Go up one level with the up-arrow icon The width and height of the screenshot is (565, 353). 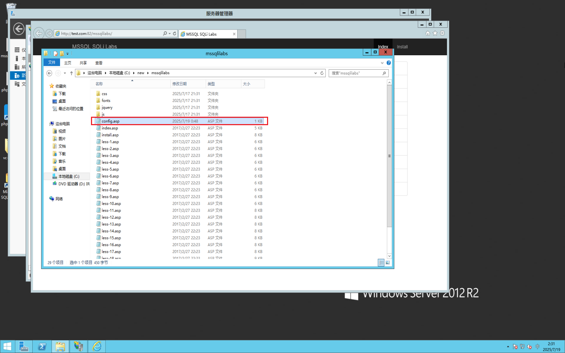pos(71,73)
